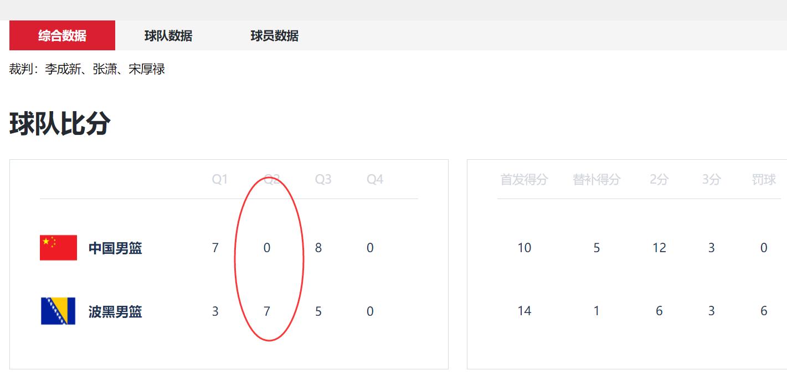The image size is (787, 381).
Task: Click China's 替补得分 value 5
Action: pos(596,248)
